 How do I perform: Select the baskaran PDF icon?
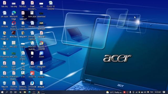pos(41,34)
